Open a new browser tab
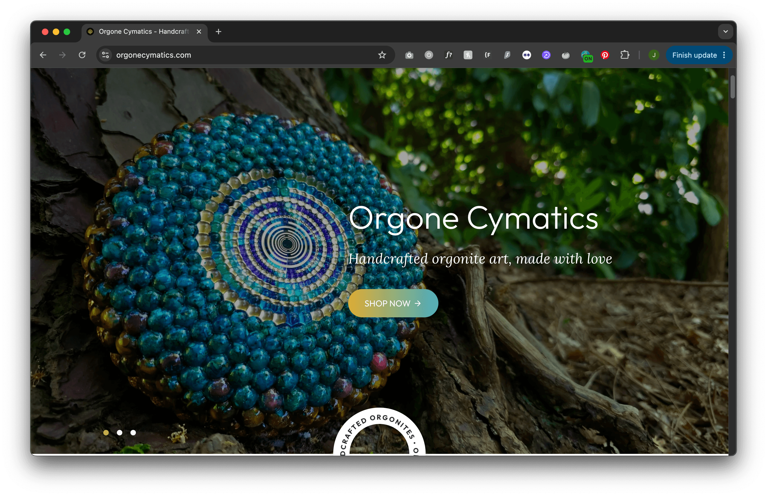This screenshot has height=496, width=767. pyautogui.click(x=219, y=32)
